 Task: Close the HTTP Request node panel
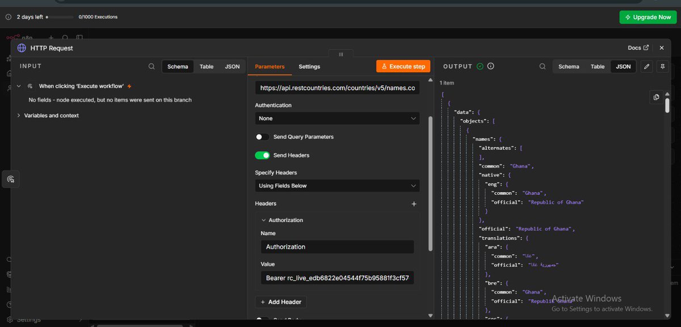(x=662, y=48)
